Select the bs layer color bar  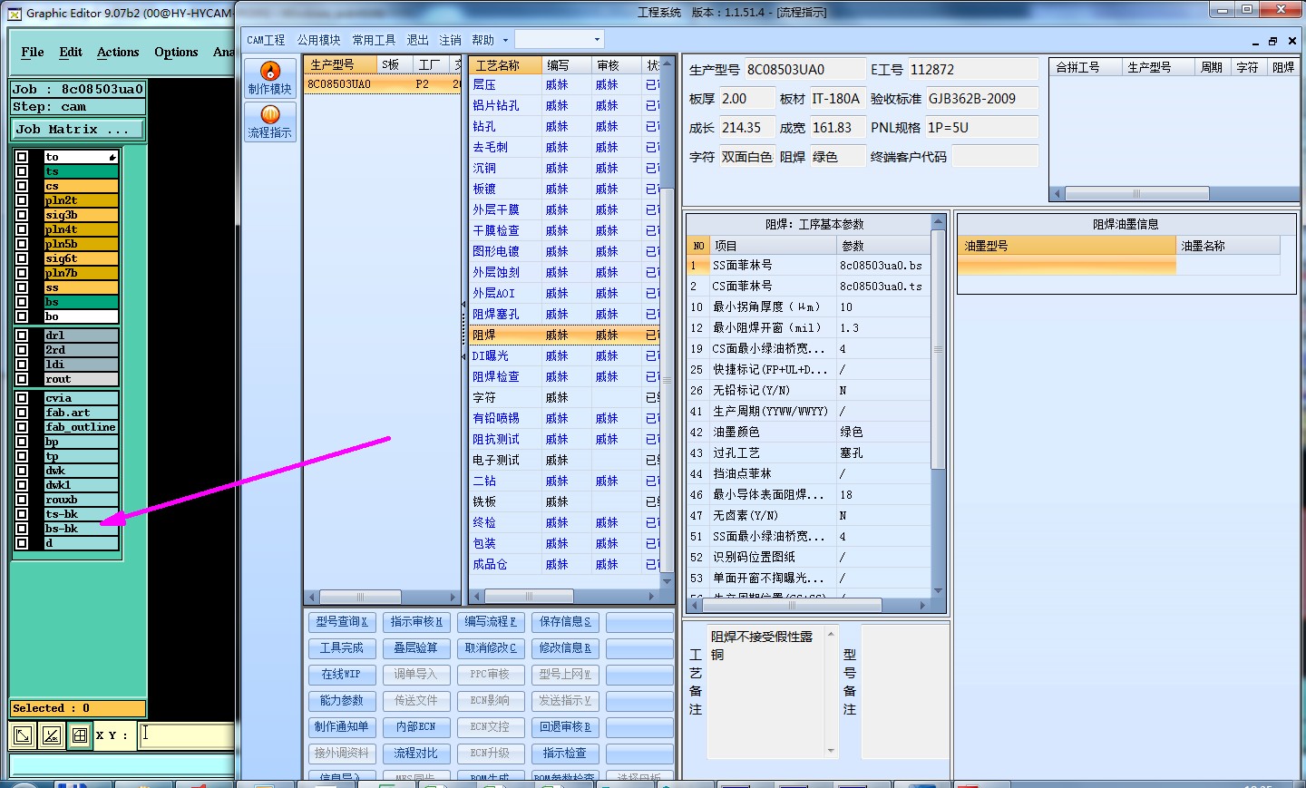click(x=82, y=302)
